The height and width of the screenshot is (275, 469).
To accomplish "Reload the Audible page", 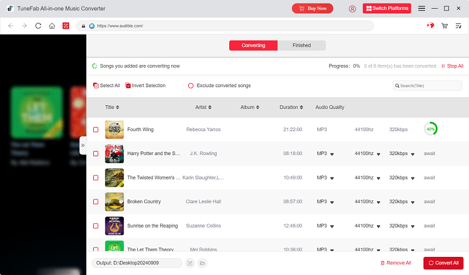I will [38, 26].
